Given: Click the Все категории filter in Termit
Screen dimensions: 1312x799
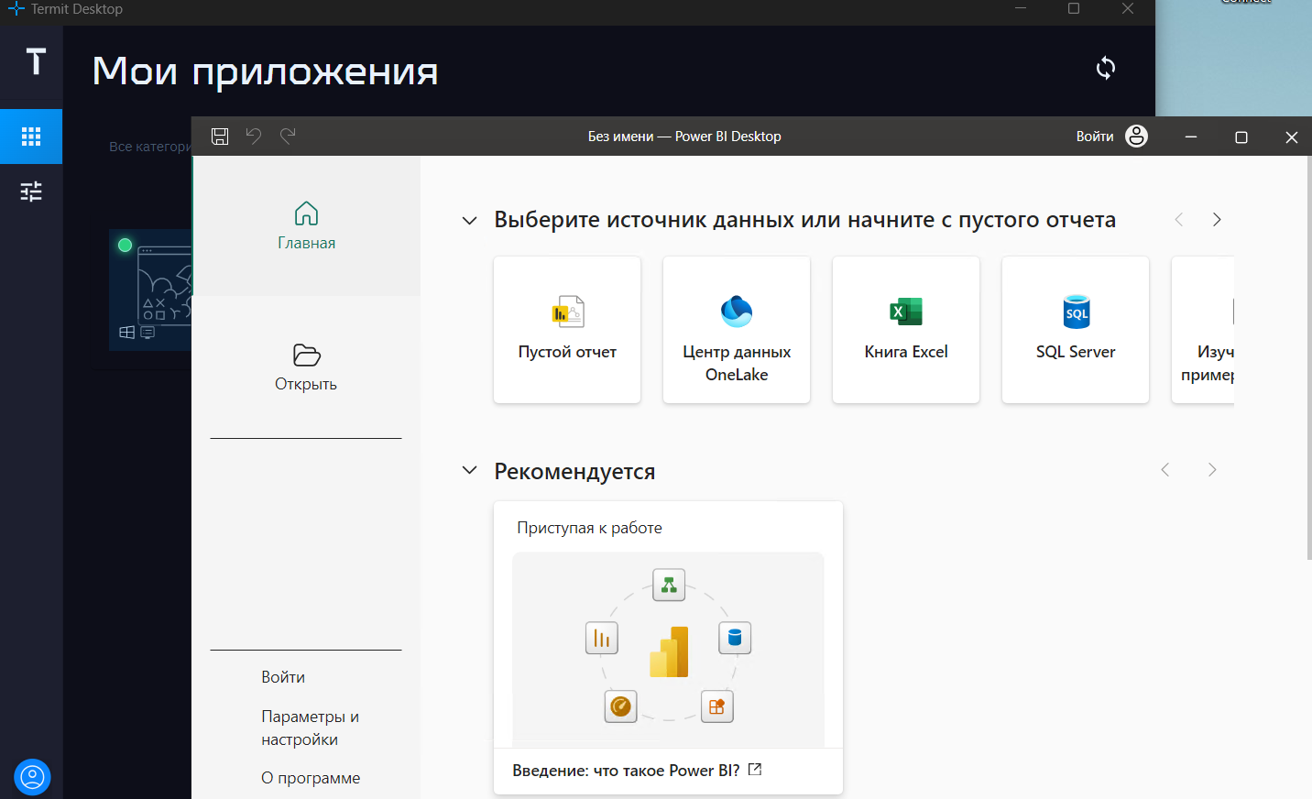Looking at the screenshot, I should tap(150, 147).
